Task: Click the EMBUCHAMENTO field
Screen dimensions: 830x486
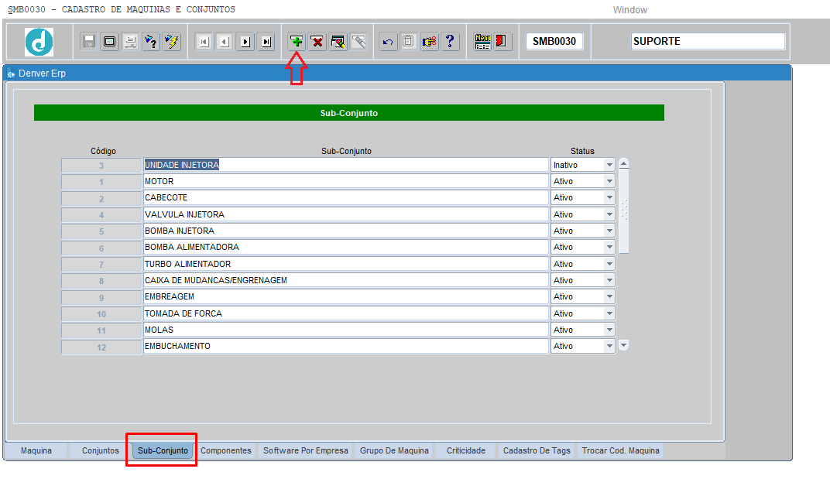Action: point(345,346)
